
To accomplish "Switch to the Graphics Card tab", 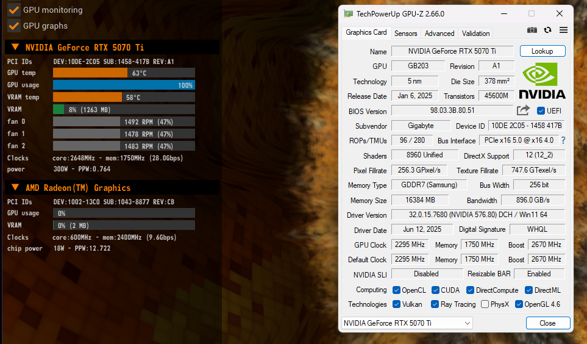I will 366,32.
